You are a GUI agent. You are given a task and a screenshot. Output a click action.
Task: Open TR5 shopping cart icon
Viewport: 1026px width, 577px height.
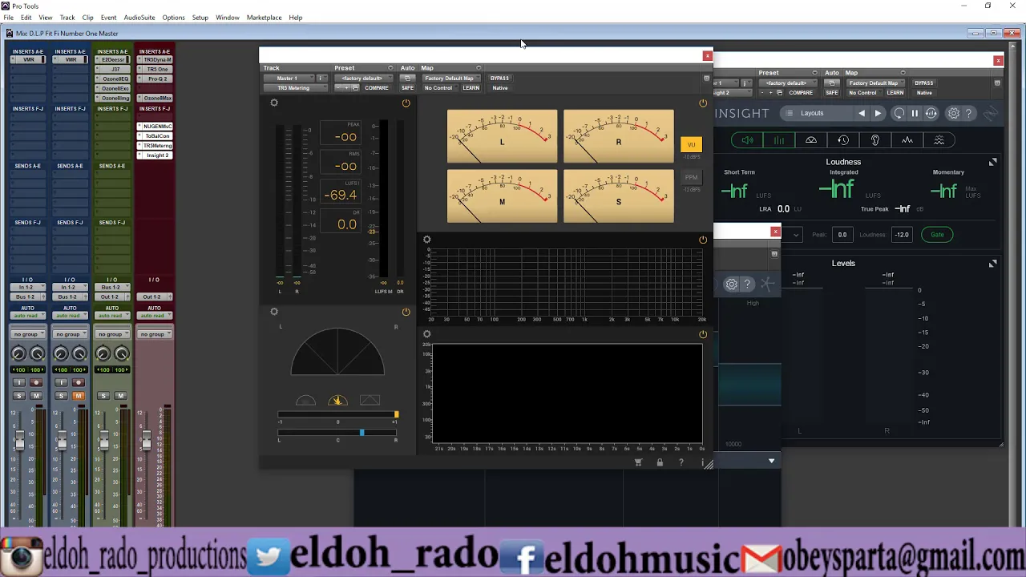coord(639,462)
